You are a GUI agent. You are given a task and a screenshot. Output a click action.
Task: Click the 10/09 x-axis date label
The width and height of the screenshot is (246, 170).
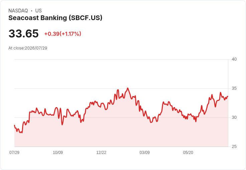[58, 152]
